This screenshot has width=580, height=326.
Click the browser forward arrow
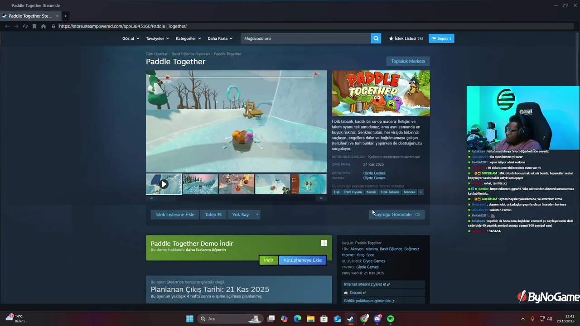coord(16,26)
